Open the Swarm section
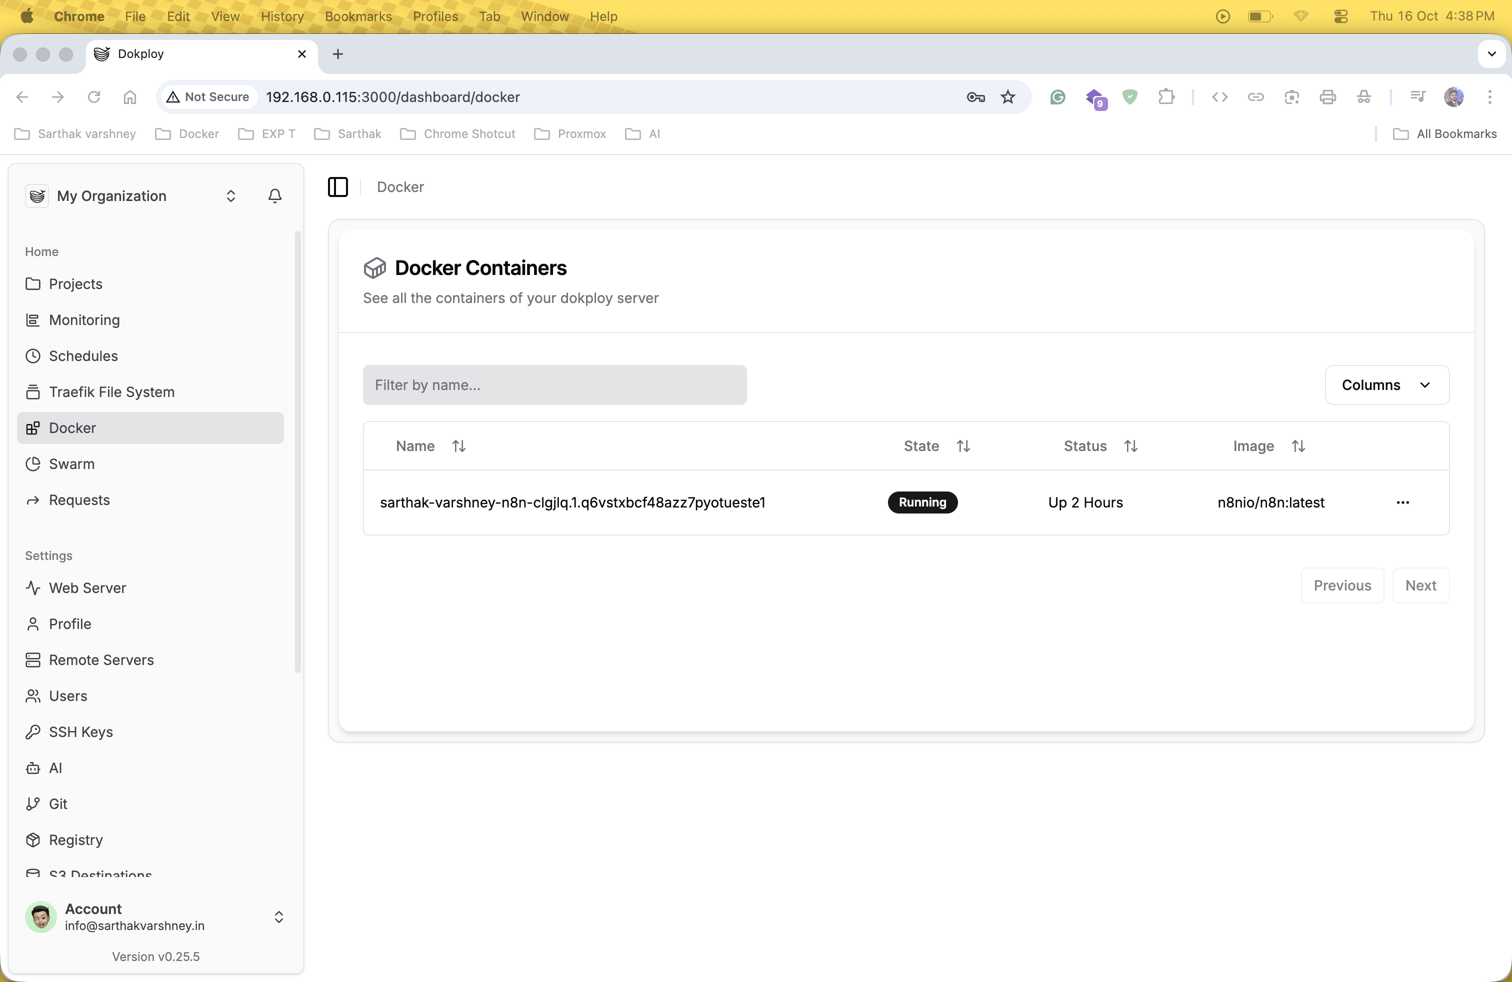 point(71,463)
